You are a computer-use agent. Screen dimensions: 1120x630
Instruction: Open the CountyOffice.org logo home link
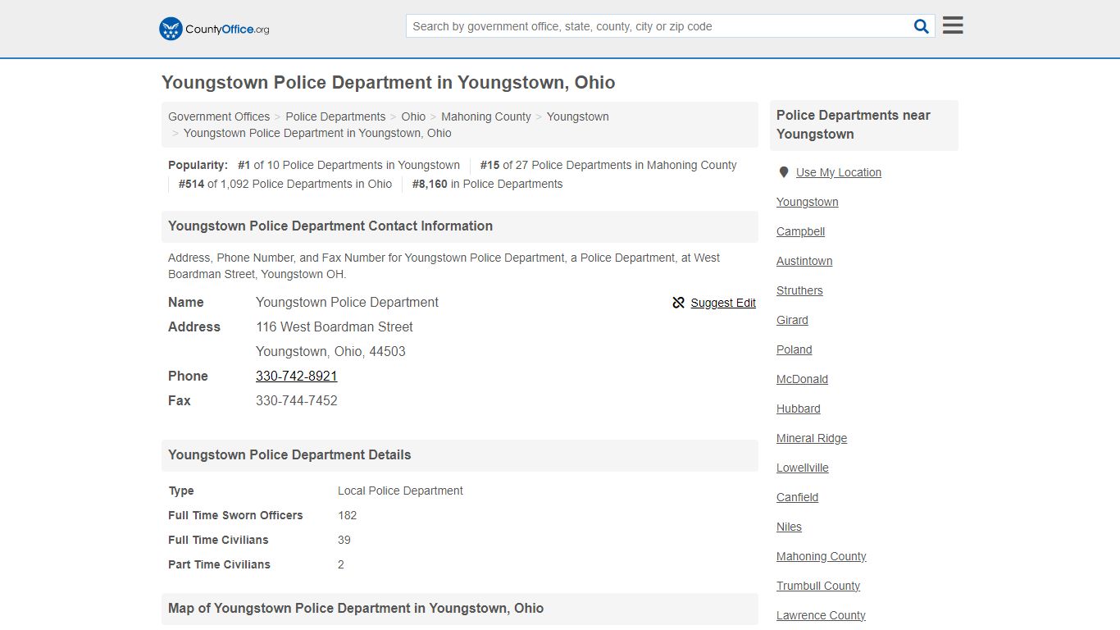click(x=214, y=29)
